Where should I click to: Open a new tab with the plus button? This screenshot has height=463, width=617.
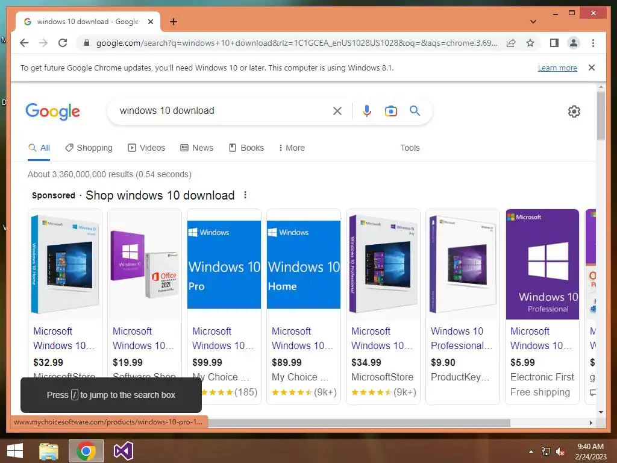click(174, 22)
